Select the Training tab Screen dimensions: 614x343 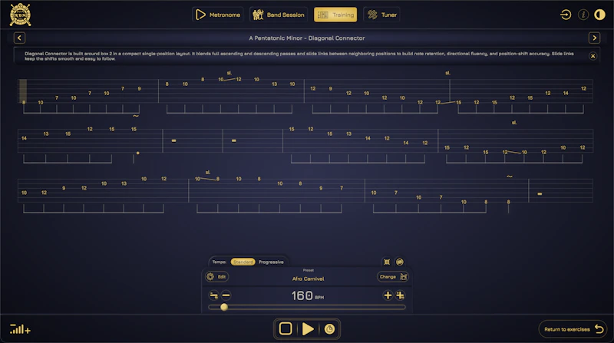coord(335,15)
